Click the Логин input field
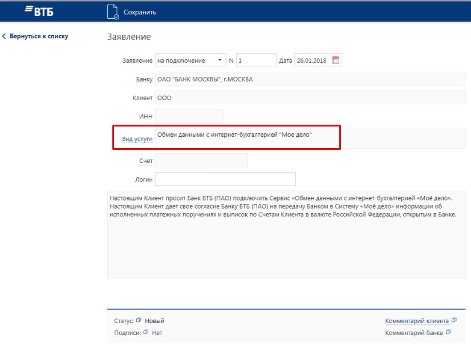This screenshot has width=471, height=347. pyautogui.click(x=225, y=179)
